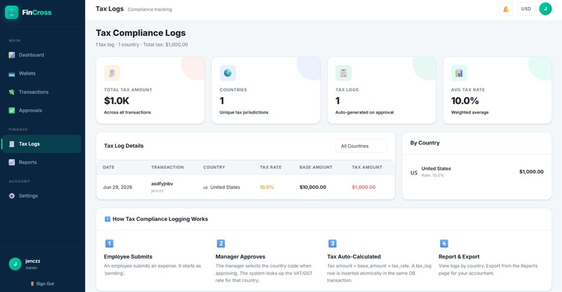Click the step 1 number icon

(x=109, y=244)
